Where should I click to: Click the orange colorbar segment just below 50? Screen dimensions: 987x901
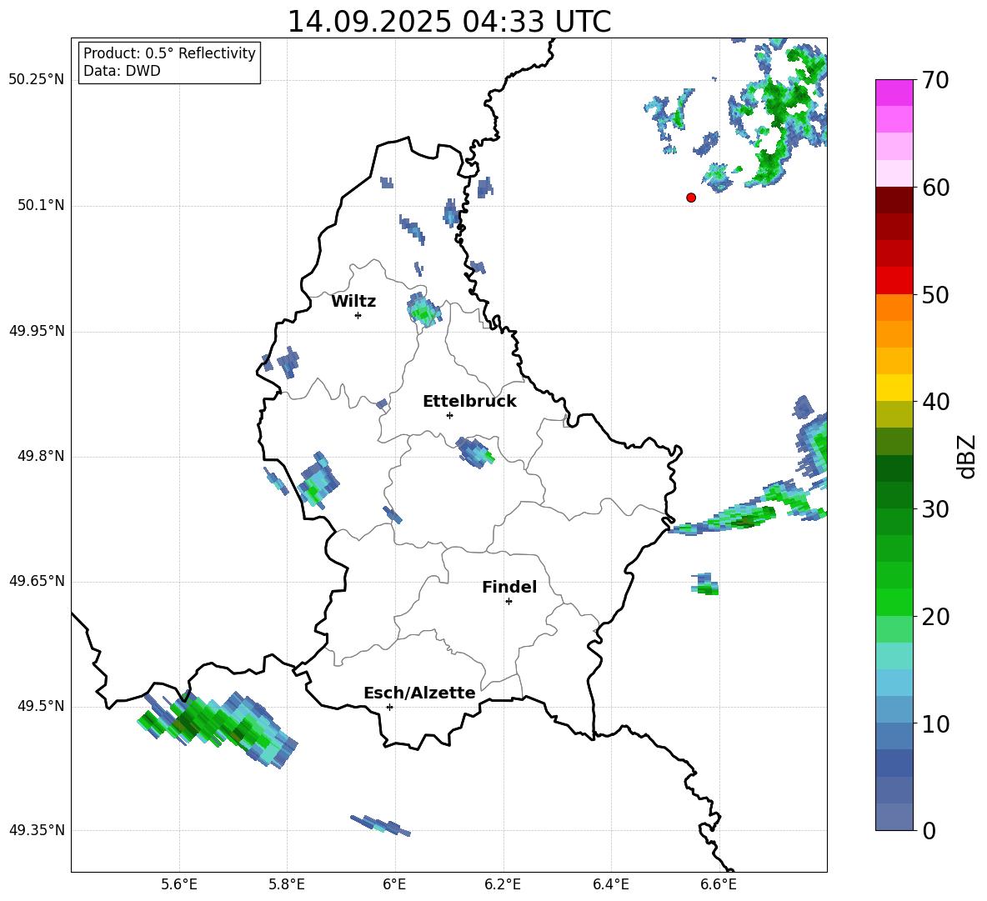point(894,308)
